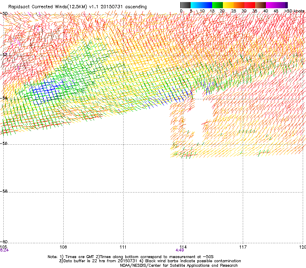Pick the orange 25-30 knots legend color
Screen dimensions: 306x268
pyautogui.click(x=239, y=5)
